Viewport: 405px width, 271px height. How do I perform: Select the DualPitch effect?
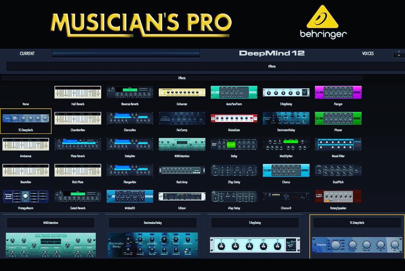click(338, 170)
